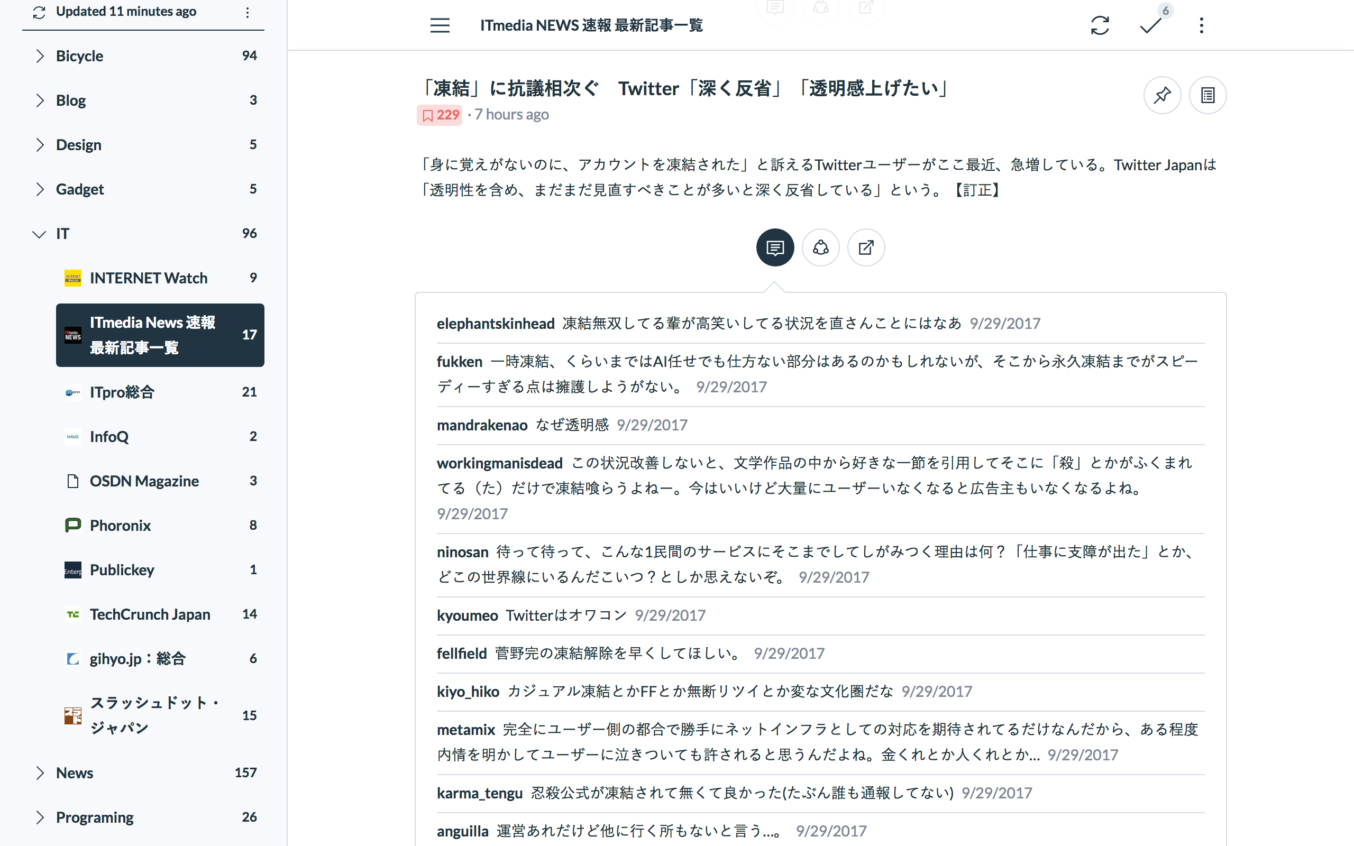Click the ITpro feed favicon
The width and height of the screenshot is (1354, 846).
pyautogui.click(x=73, y=392)
